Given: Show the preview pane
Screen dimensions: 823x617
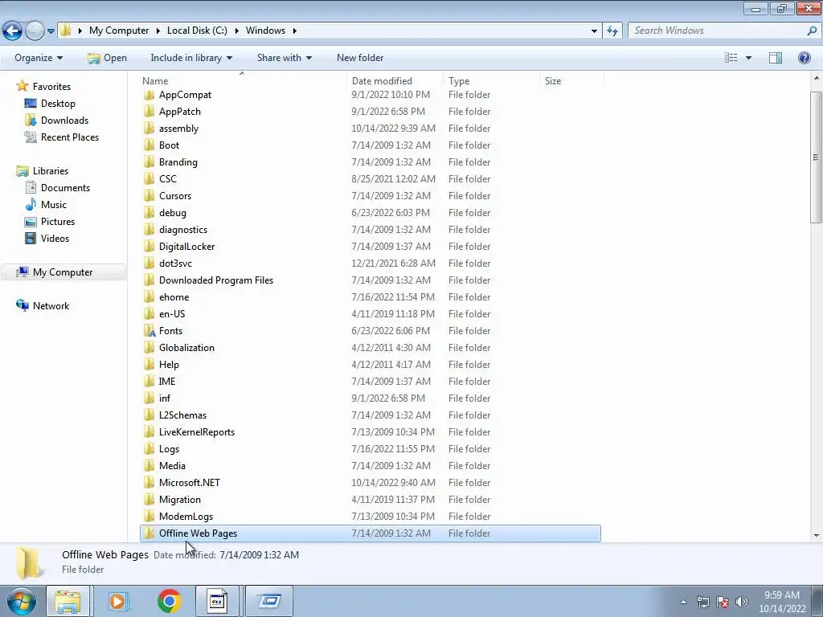Looking at the screenshot, I should 776,58.
